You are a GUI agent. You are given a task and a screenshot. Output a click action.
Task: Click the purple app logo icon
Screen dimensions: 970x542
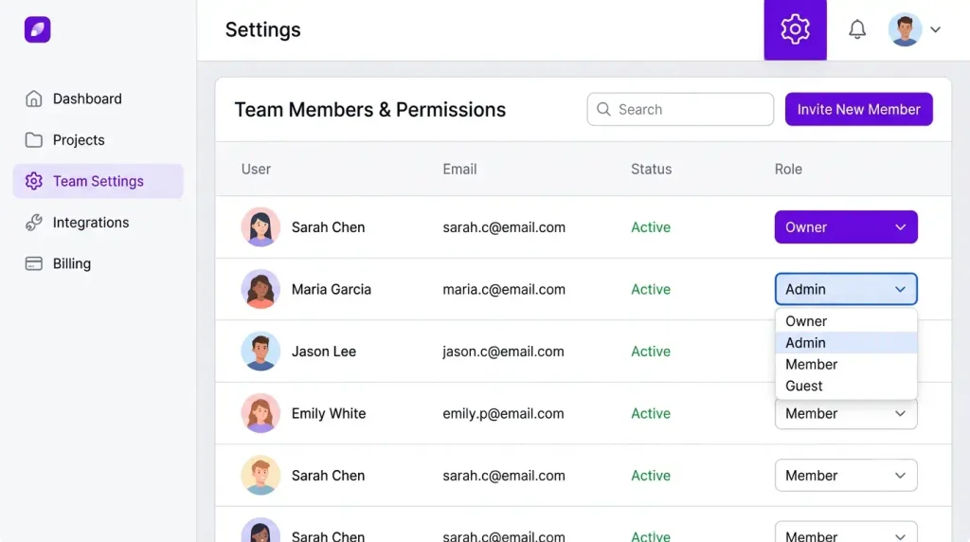pyautogui.click(x=37, y=29)
